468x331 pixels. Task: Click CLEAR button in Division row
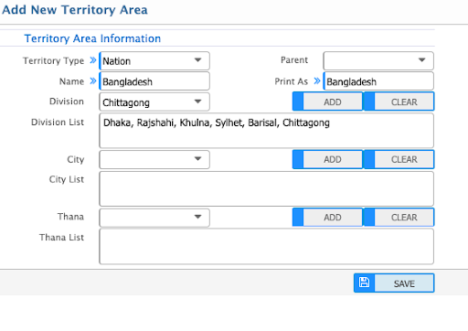tap(399, 101)
